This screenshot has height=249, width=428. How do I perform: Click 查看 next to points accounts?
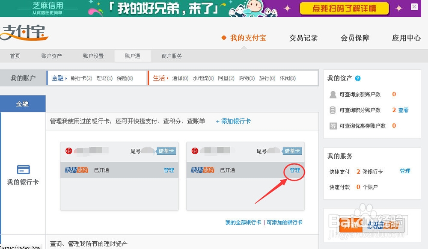(x=403, y=110)
